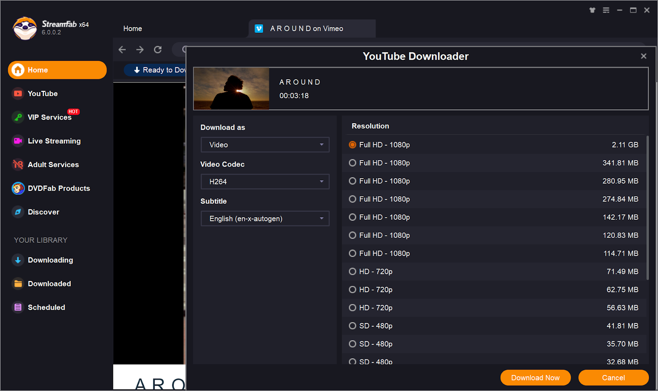This screenshot has width=658, height=391.
Task: Select HD 720p 71.49 MB option
Action: [x=494, y=271]
